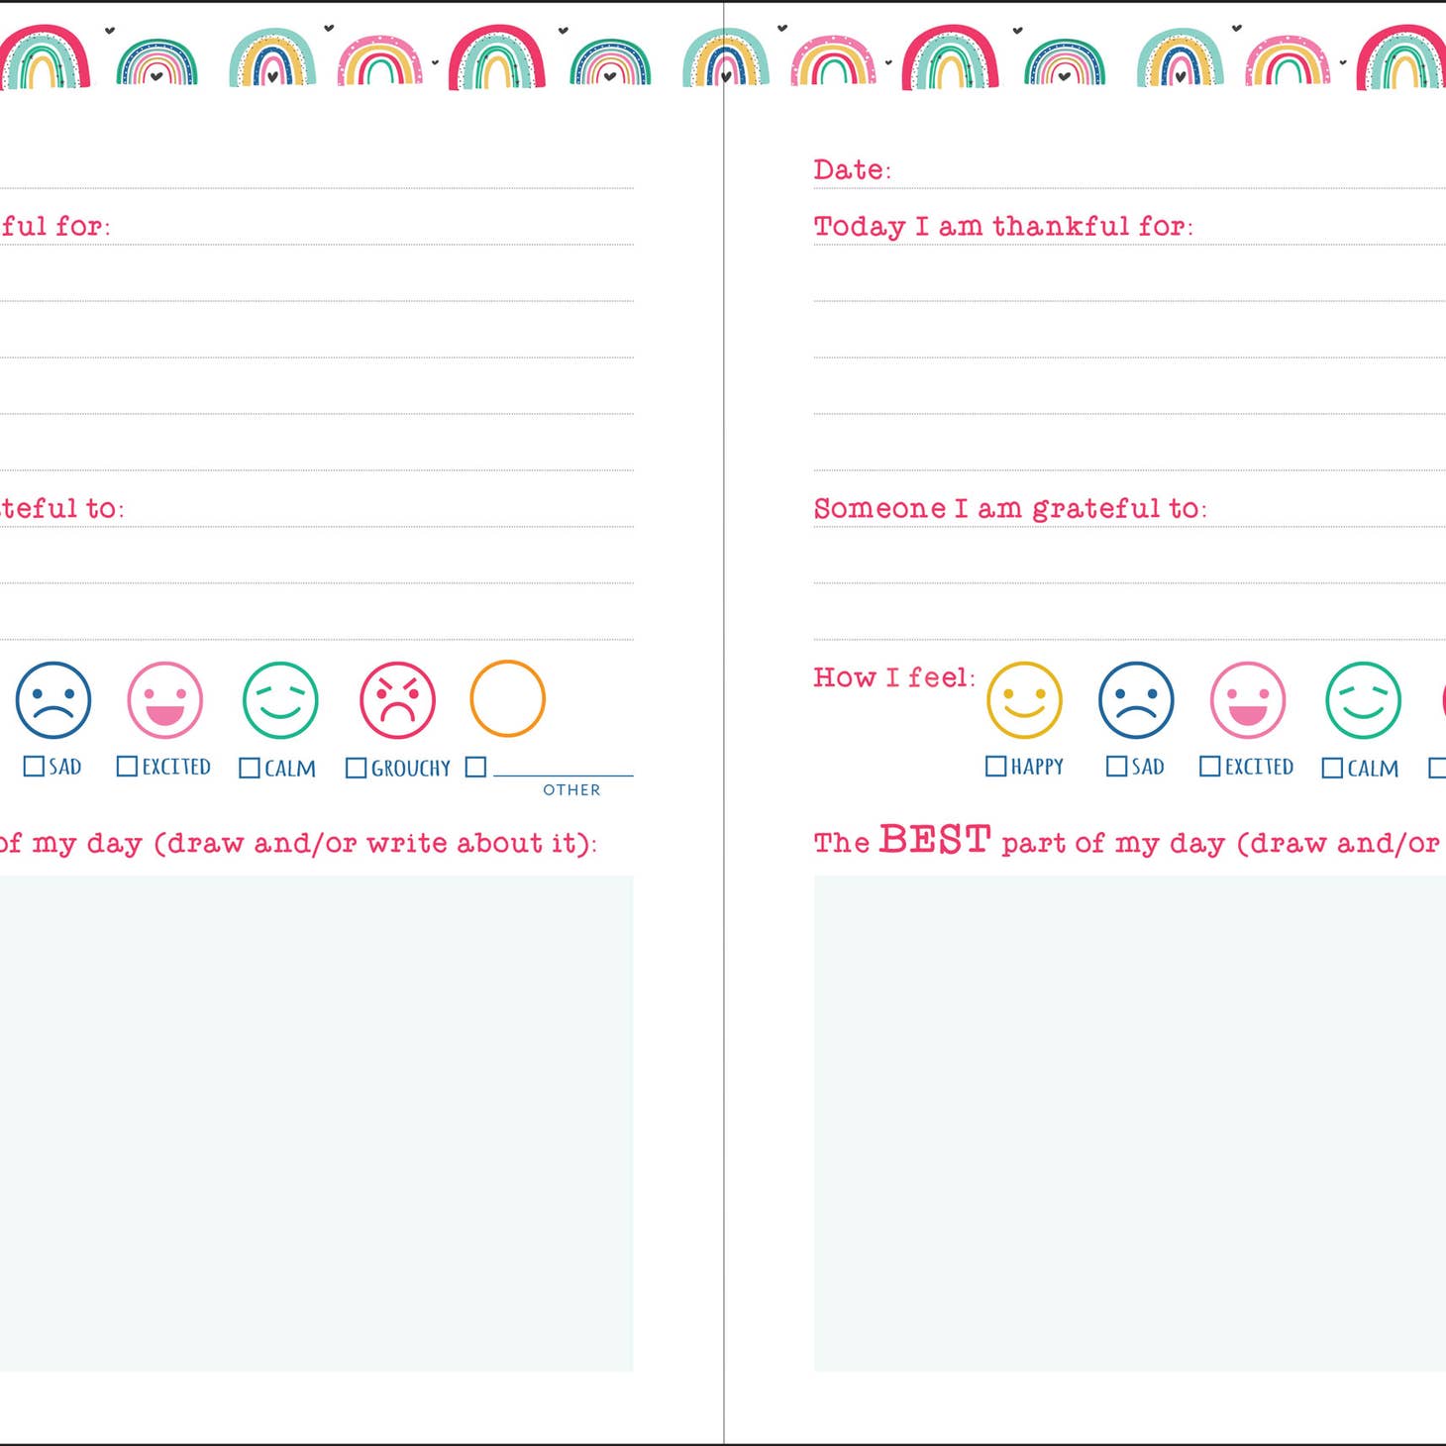
Task: Check the SAD box on left page
Action: tap(34, 767)
